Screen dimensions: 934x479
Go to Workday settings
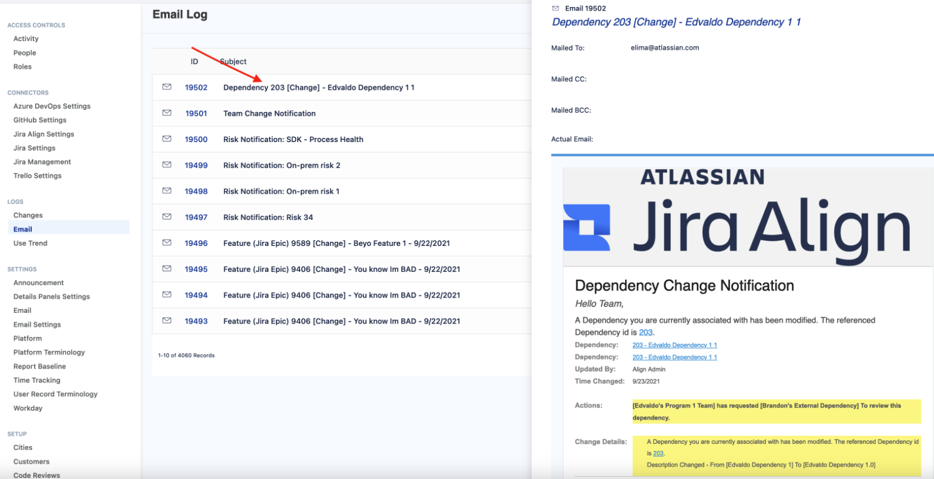coord(28,409)
